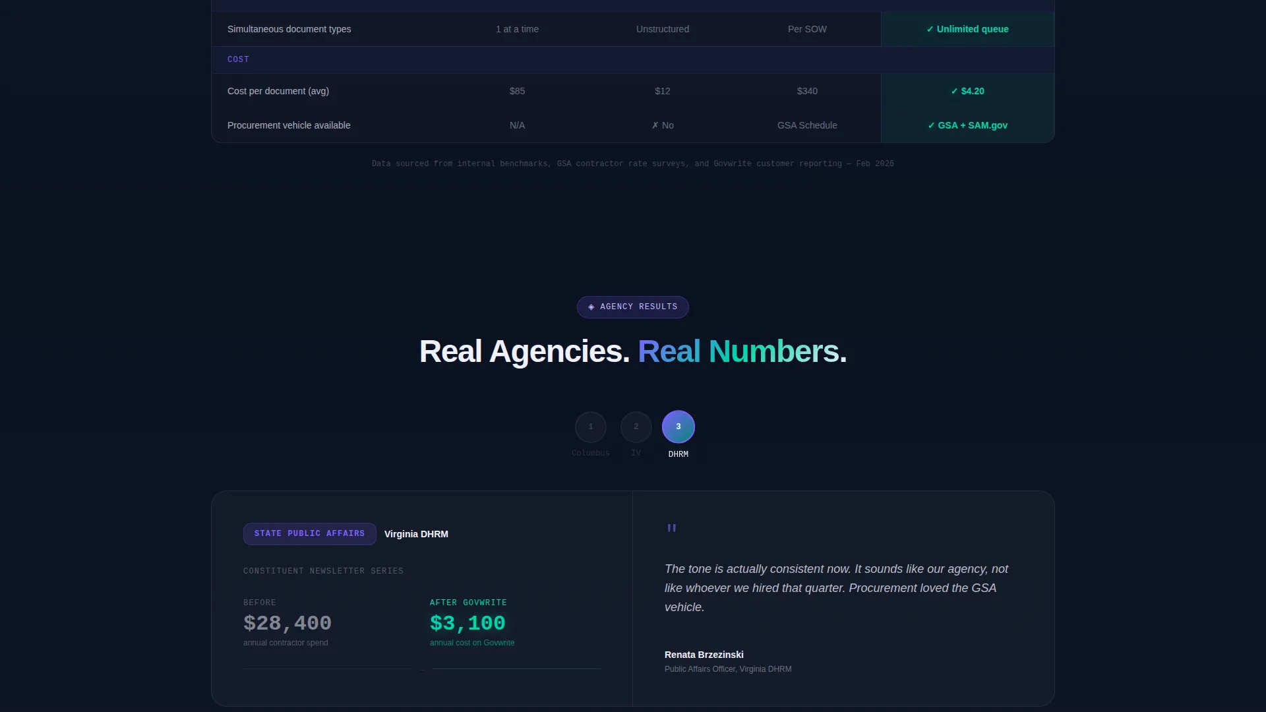Click the ✗ No procurement cell
The height and width of the screenshot is (712, 1266).
662,125
